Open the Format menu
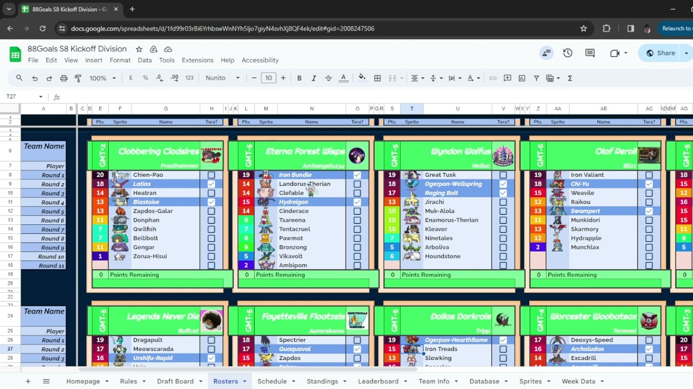 [x=120, y=61]
